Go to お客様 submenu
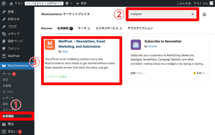This screenshot has height=135, width=215. tap(7, 86)
